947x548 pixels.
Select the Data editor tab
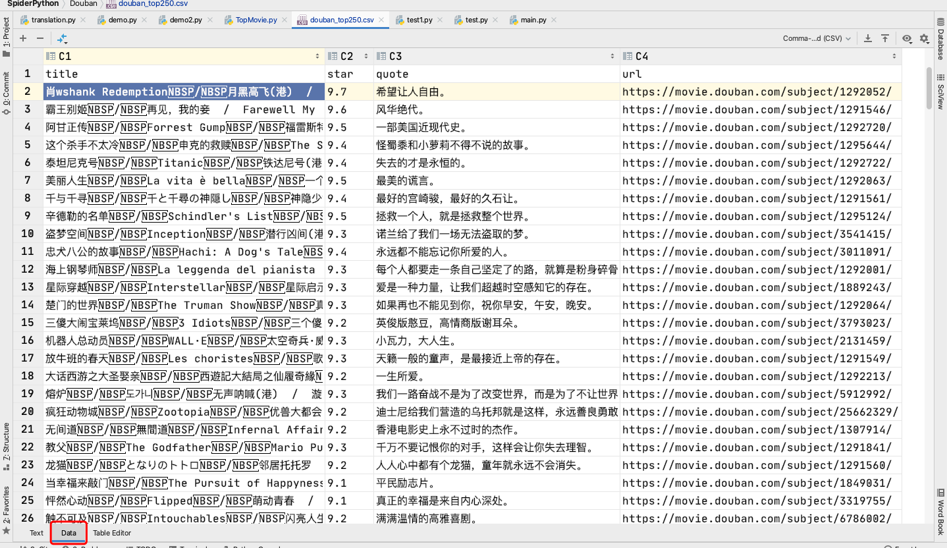click(x=69, y=533)
